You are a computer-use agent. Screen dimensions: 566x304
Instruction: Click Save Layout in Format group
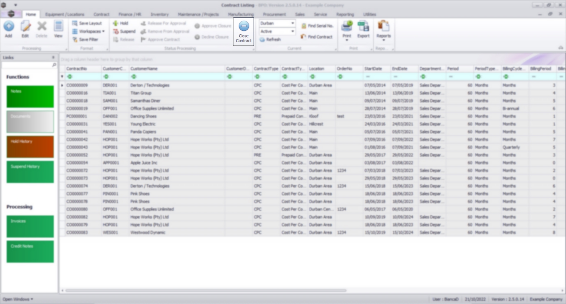click(87, 23)
